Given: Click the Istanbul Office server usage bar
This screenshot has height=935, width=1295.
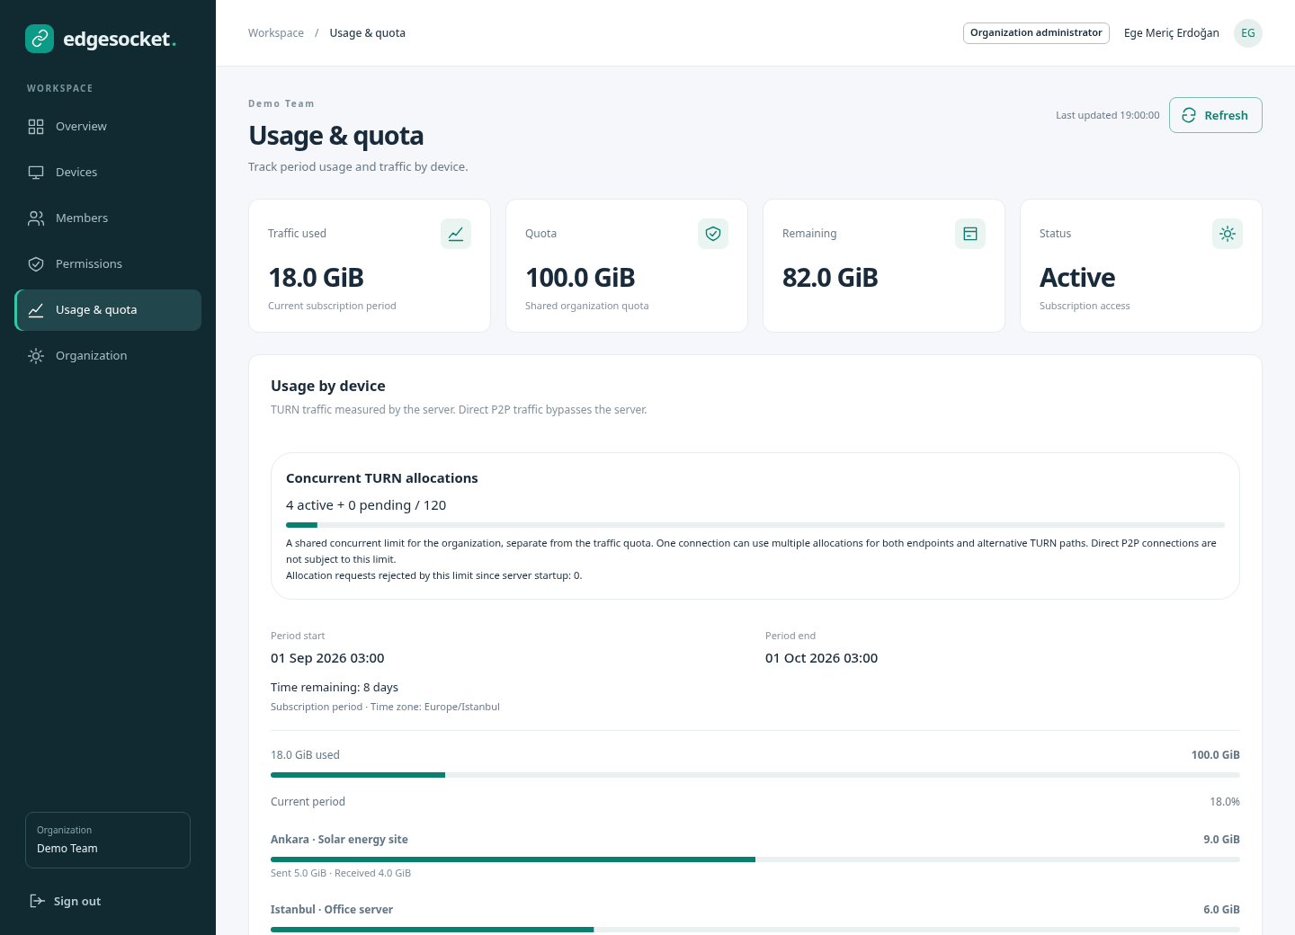Looking at the screenshot, I should [755, 930].
